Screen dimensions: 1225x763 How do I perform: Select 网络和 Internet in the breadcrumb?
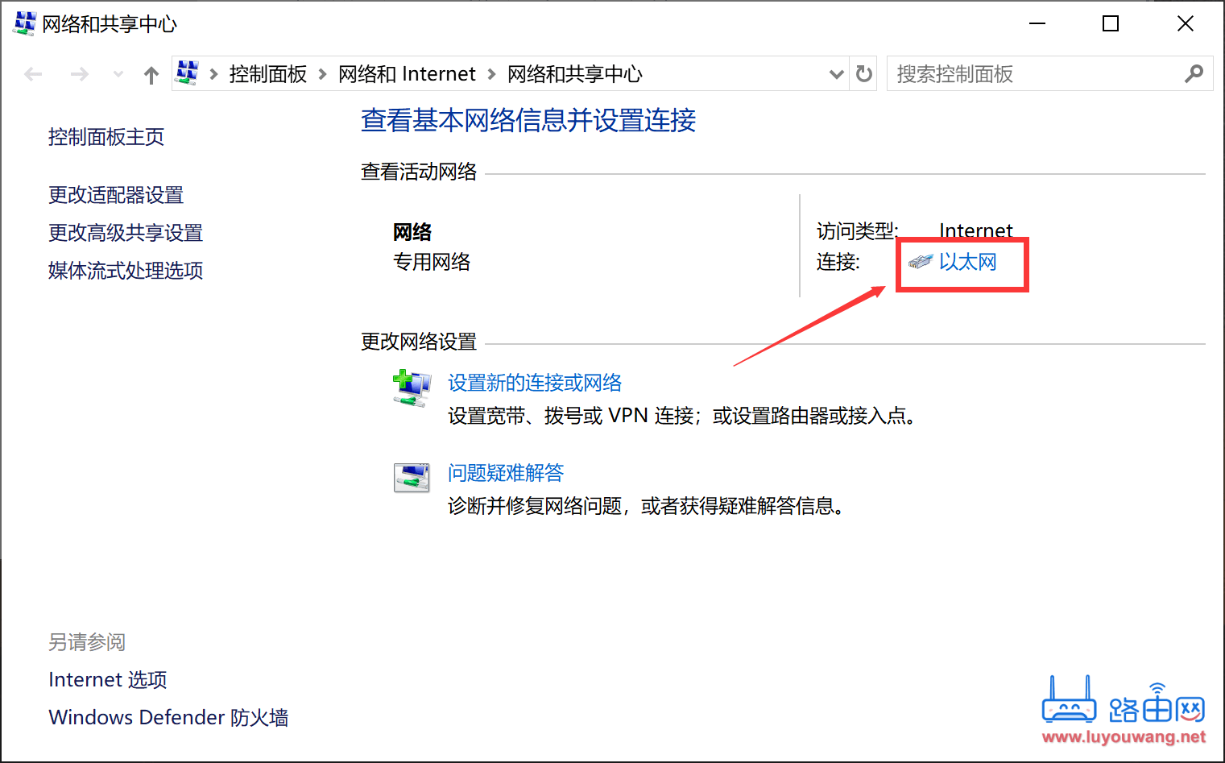[408, 73]
